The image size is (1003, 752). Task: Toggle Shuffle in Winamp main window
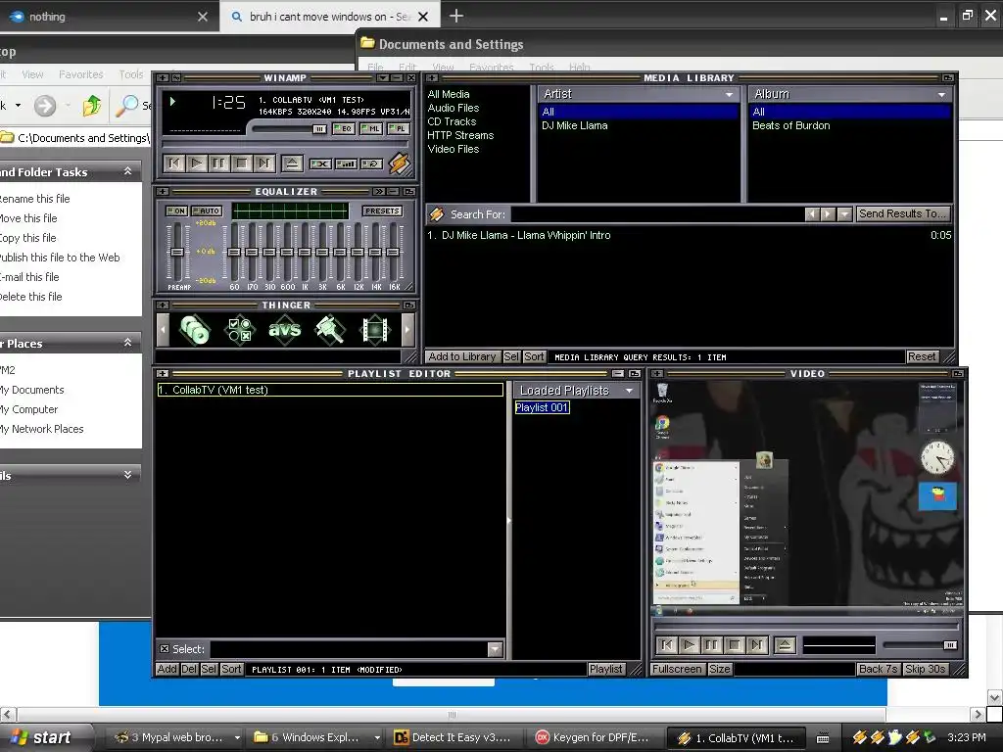coord(320,164)
